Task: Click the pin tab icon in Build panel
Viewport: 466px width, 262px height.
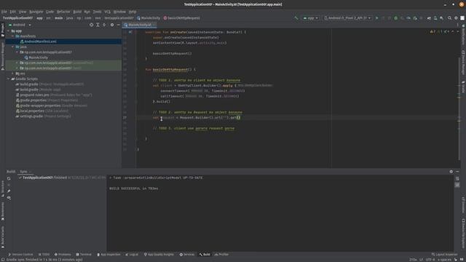Action: click(9, 191)
